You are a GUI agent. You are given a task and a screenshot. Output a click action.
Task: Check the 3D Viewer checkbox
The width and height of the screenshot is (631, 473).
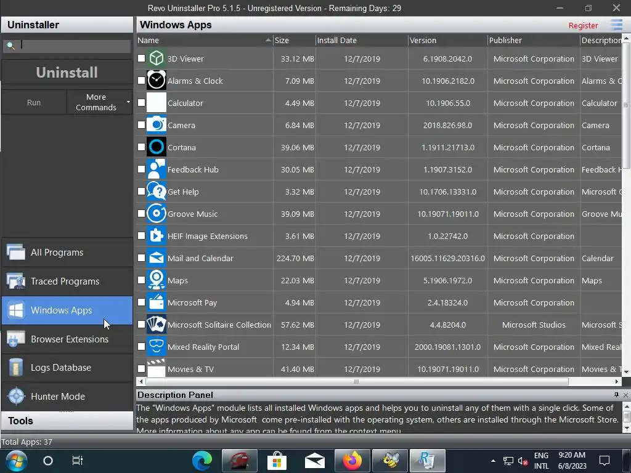(141, 59)
